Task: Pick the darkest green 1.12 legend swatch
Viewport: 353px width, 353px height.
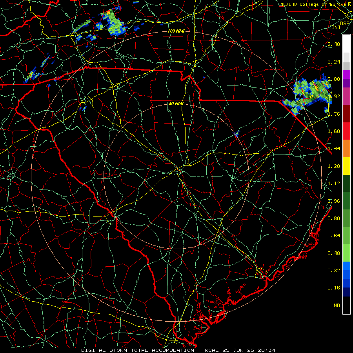Action: 346,184
